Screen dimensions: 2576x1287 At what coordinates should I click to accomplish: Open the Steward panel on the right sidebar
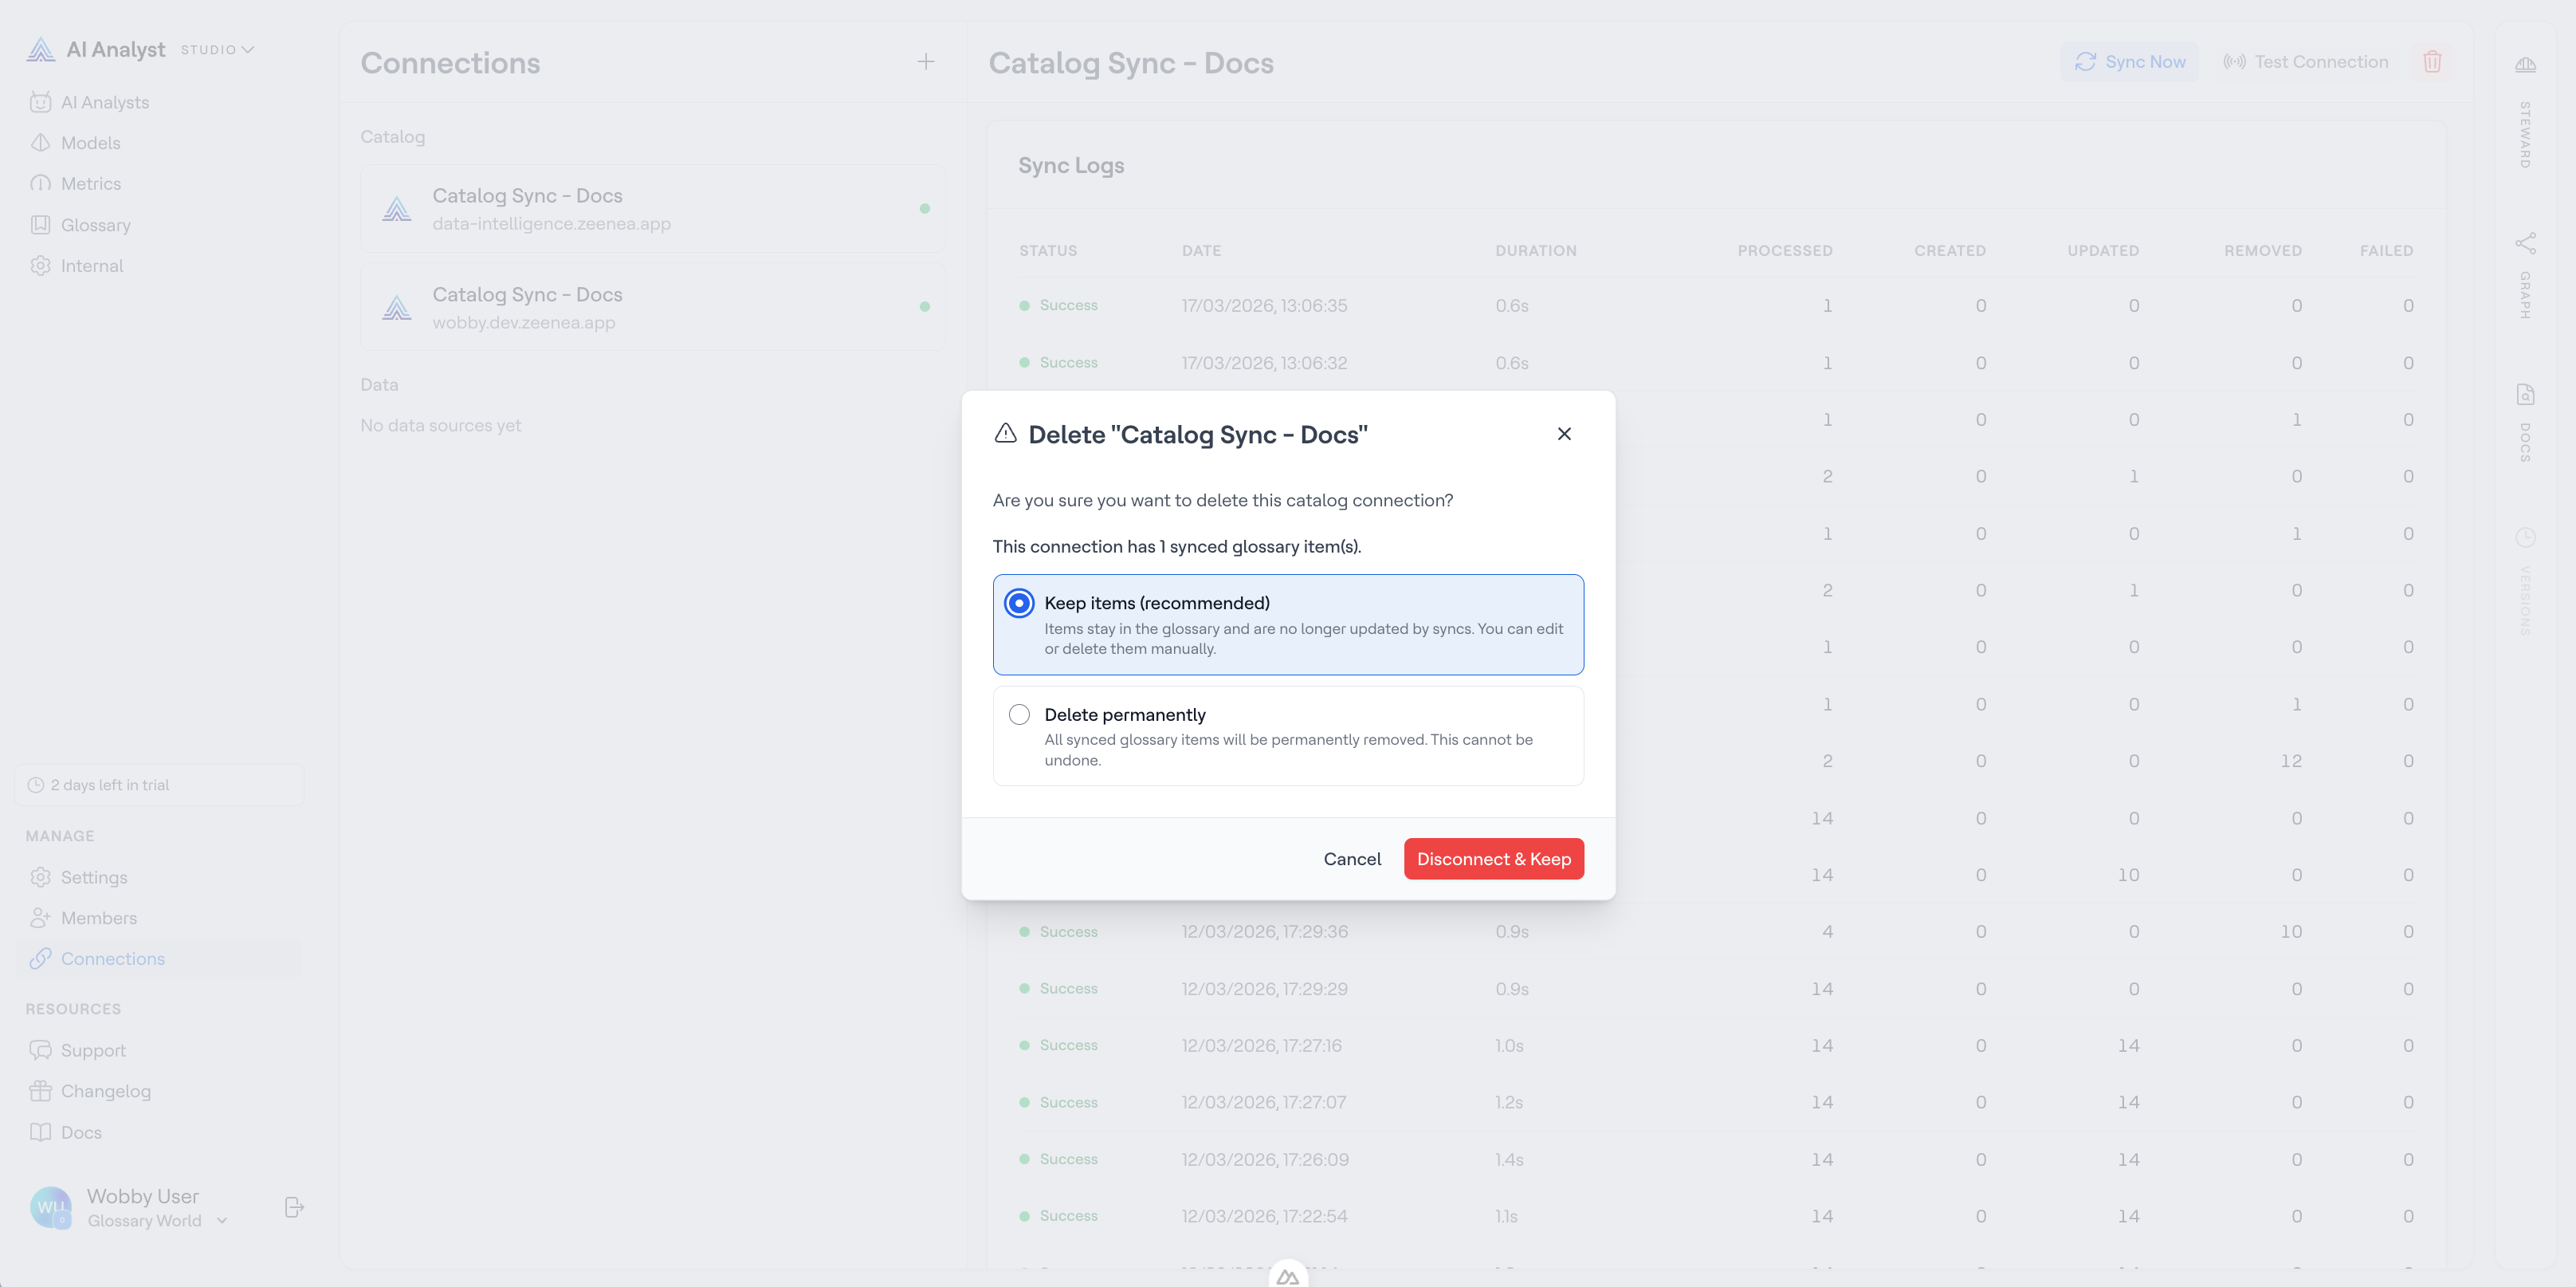pos(2525,65)
